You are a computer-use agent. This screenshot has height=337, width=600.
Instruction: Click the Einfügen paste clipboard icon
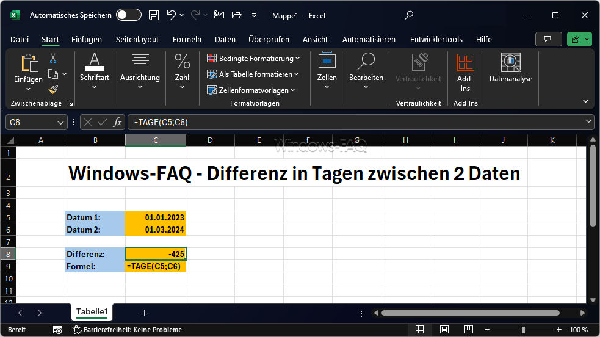tap(29, 63)
